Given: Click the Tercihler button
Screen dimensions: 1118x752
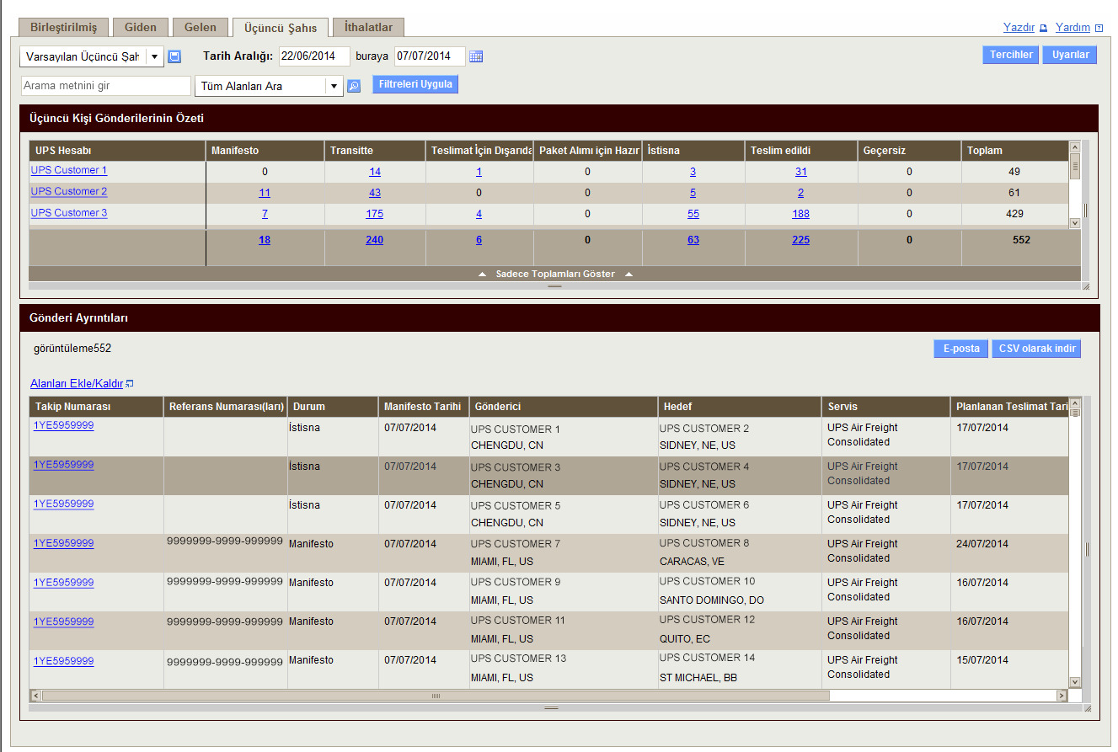Looking at the screenshot, I should 1011,55.
